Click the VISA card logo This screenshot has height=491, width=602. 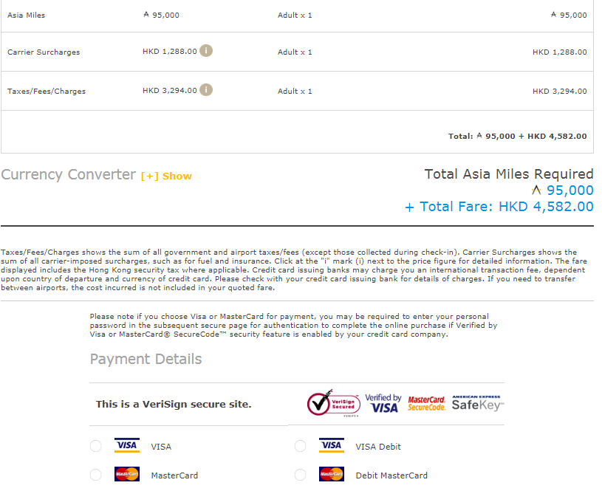[127, 445]
